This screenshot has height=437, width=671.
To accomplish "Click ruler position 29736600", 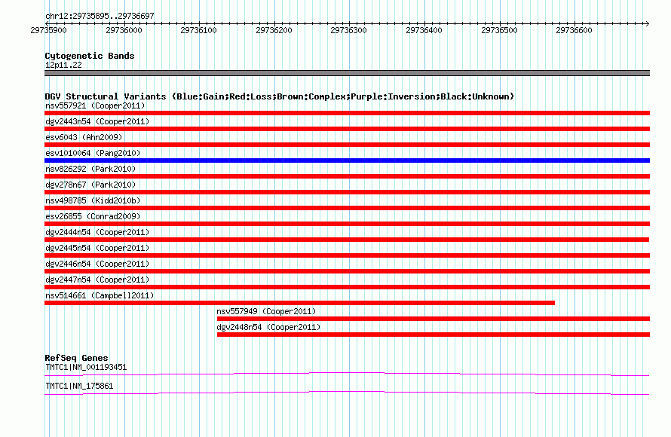I will click(x=574, y=30).
